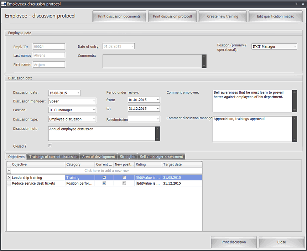Click the Comment discussion manager scrollbar
This screenshot has height=251, width=307.
click(x=295, y=129)
